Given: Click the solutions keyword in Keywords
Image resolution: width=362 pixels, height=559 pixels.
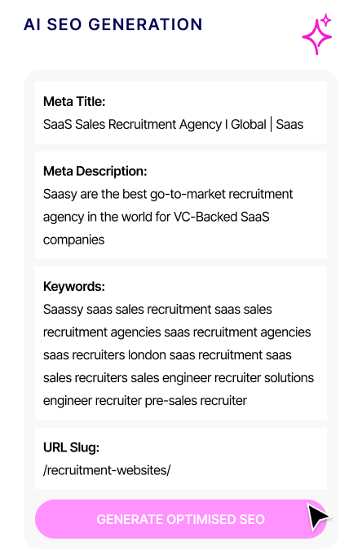Looking at the screenshot, I should pos(289,378).
